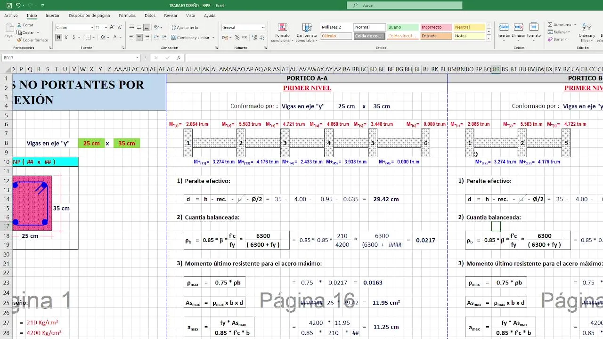Click the Copiar formato paintbrush
The image size is (603, 339).
(33, 40)
